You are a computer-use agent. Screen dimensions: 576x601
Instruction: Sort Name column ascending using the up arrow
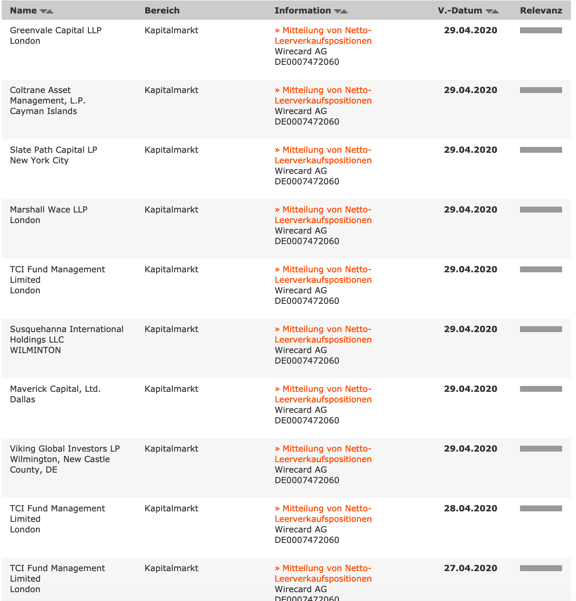coord(50,11)
